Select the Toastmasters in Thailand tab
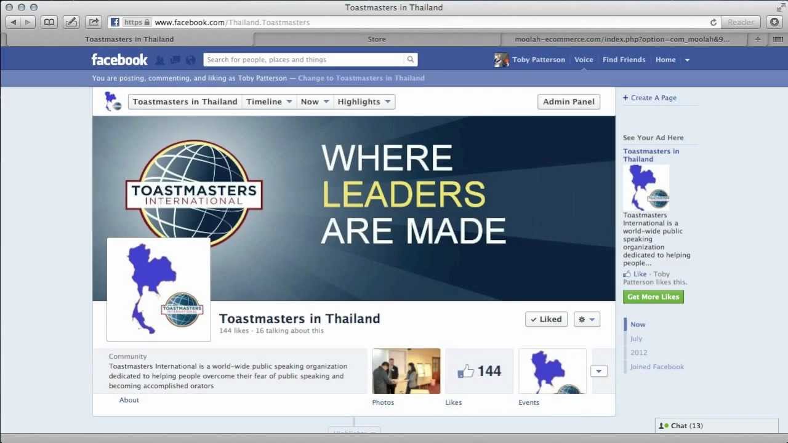The width and height of the screenshot is (788, 443). 129,39
